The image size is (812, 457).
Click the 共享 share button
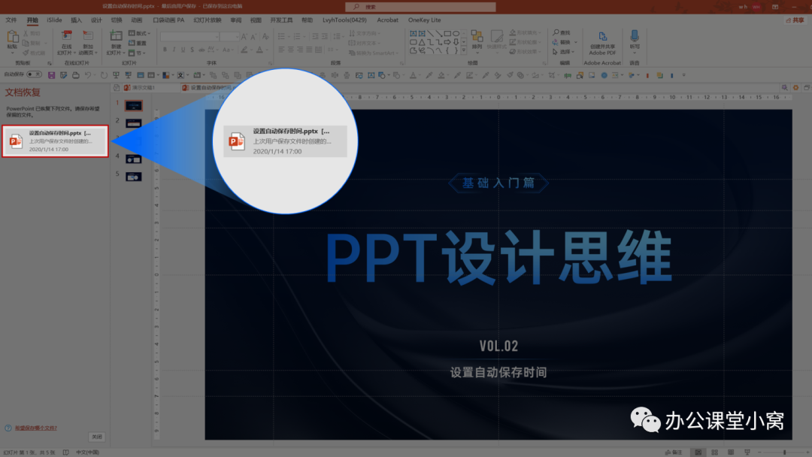[795, 20]
